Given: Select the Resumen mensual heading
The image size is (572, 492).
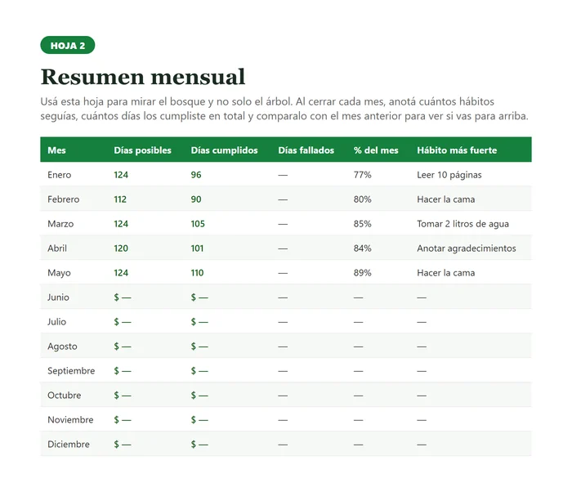Looking at the screenshot, I should tap(143, 77).
